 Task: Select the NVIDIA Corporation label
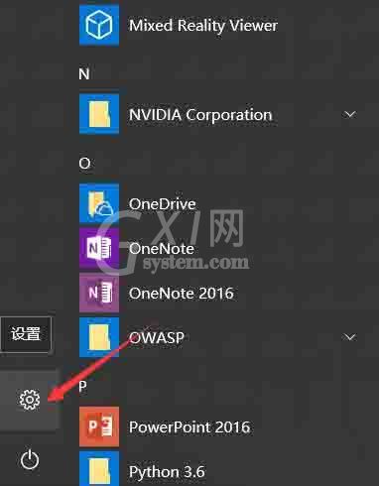pyautogui.click(x=200, y=115)
